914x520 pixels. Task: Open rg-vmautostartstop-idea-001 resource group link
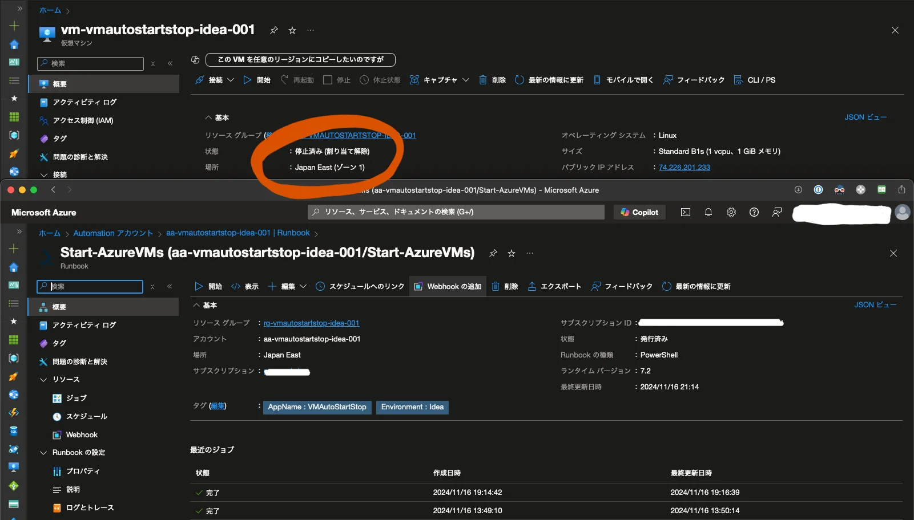pos(312,323)
